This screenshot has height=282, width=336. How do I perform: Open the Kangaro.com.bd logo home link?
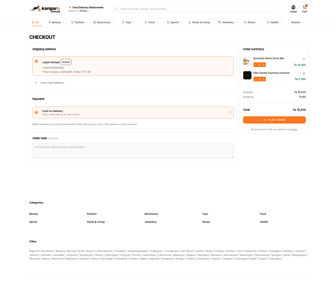(45, 9)
